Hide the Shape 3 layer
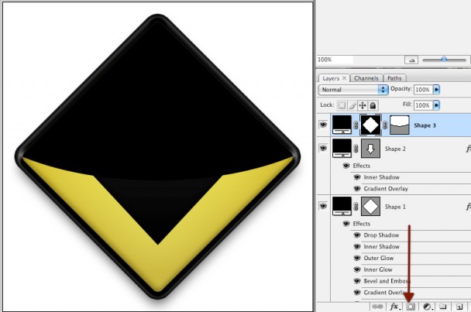Screen dimensions: 471x312 click(323, 125)
